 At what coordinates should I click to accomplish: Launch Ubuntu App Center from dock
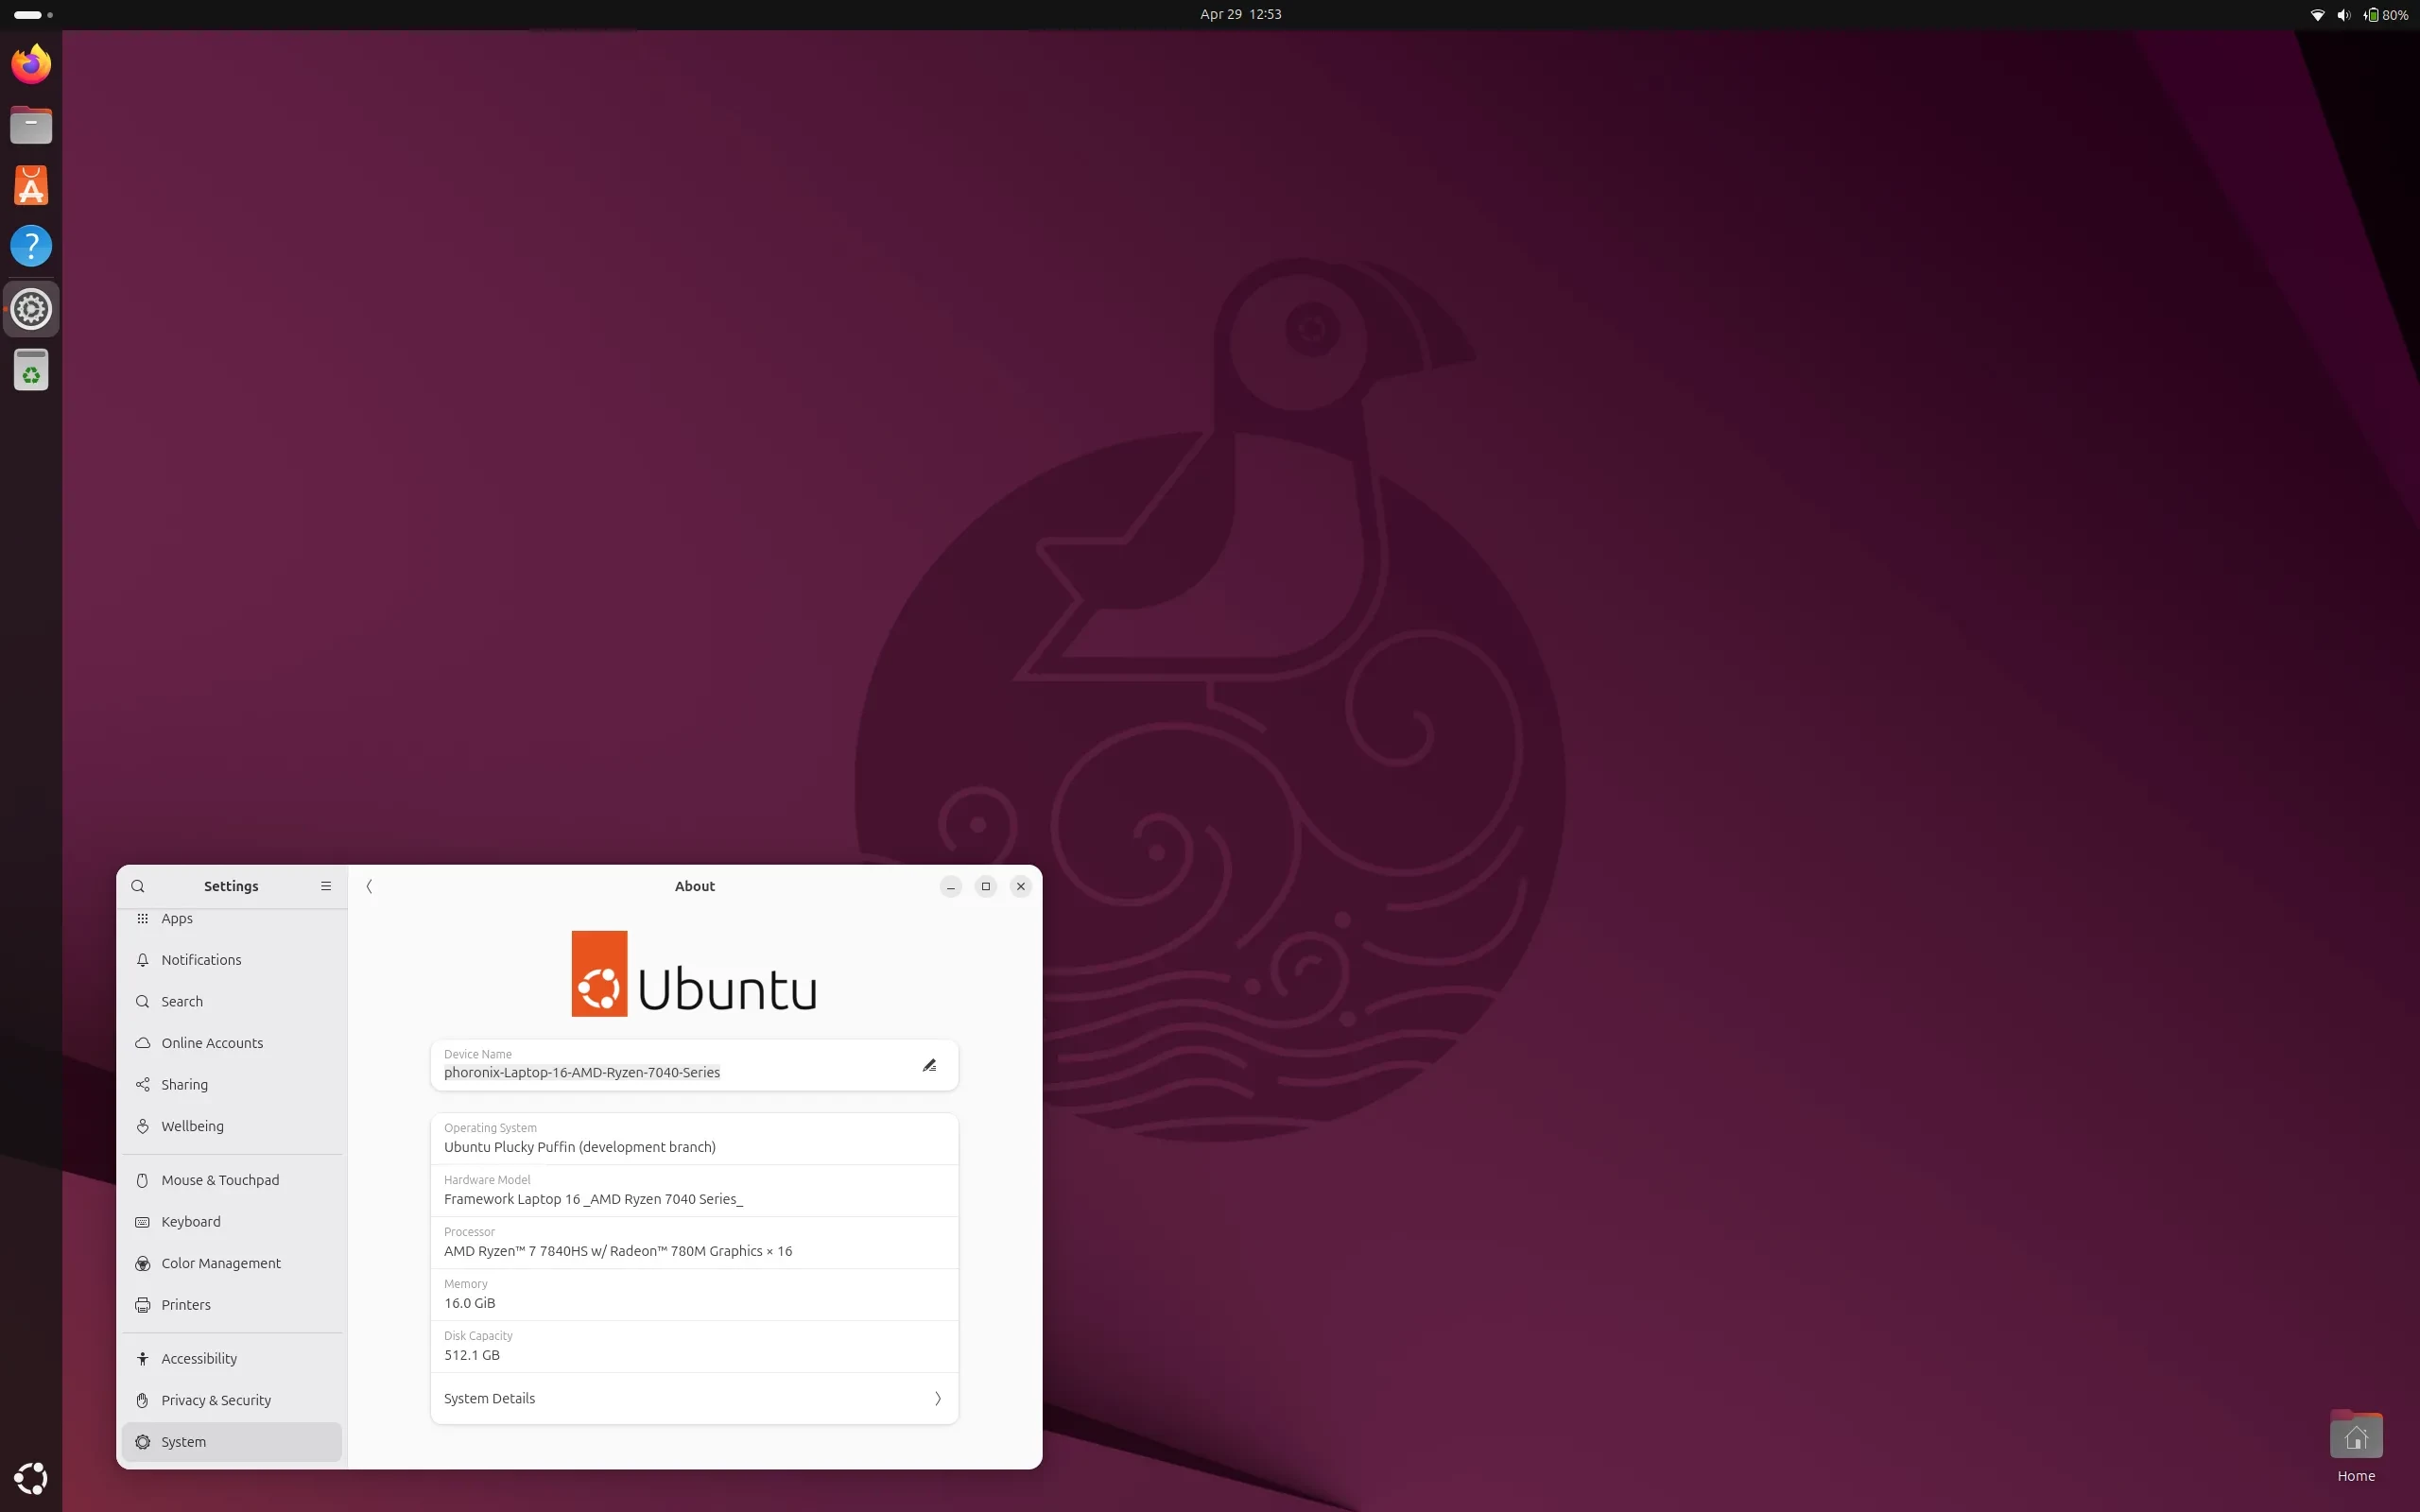[x=31, y=186]
